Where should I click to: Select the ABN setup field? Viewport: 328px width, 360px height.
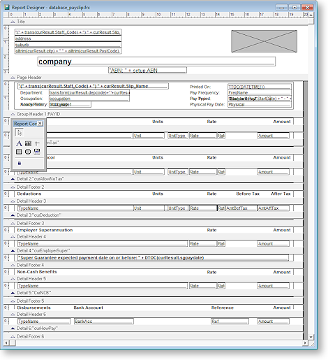[147, 70]
